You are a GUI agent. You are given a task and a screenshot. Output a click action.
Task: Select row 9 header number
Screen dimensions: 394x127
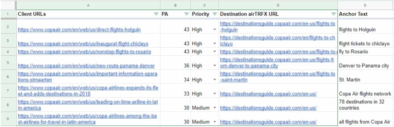tap(8, 119)
